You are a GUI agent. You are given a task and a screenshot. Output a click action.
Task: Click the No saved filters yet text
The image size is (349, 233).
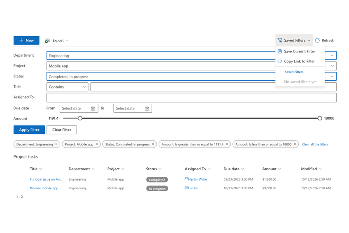pyautogui.click(x=300, y=82)
